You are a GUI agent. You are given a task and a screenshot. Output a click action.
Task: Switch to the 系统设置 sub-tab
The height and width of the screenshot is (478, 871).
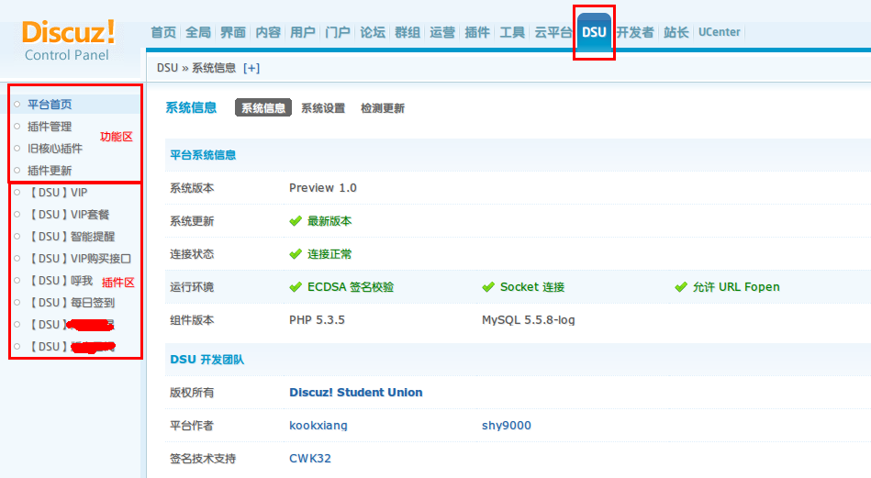323,108
